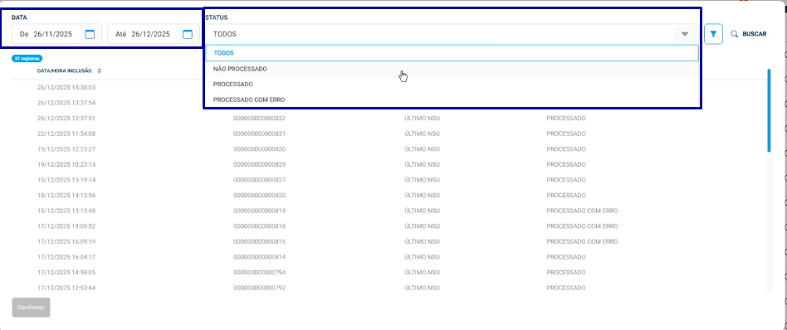Choose the NÃO PROCESSADO status option
The height and width of the screenshot is (330, 787).
pyautogui.click(x=452, y=69)
